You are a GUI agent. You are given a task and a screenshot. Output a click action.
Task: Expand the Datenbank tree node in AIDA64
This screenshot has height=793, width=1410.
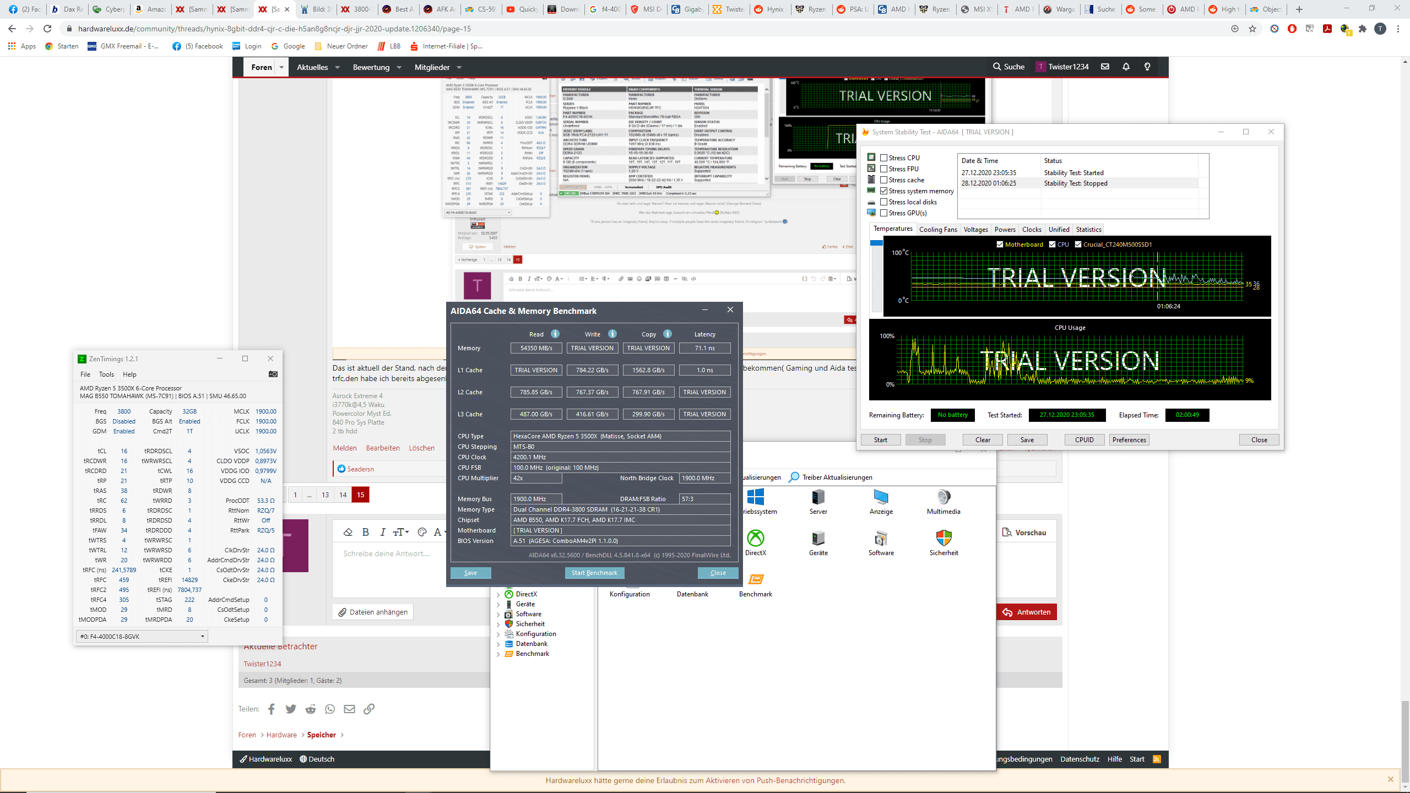click(498, 644)
